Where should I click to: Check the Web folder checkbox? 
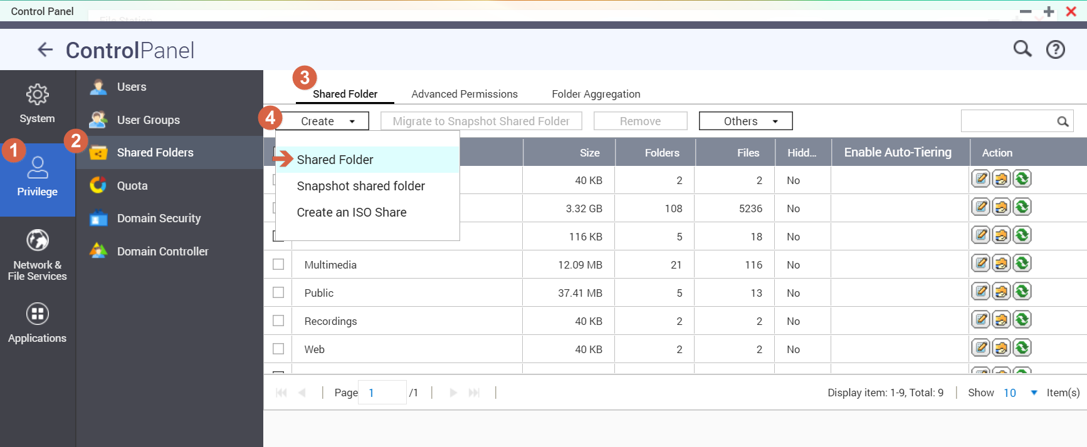tap(278, 349)
